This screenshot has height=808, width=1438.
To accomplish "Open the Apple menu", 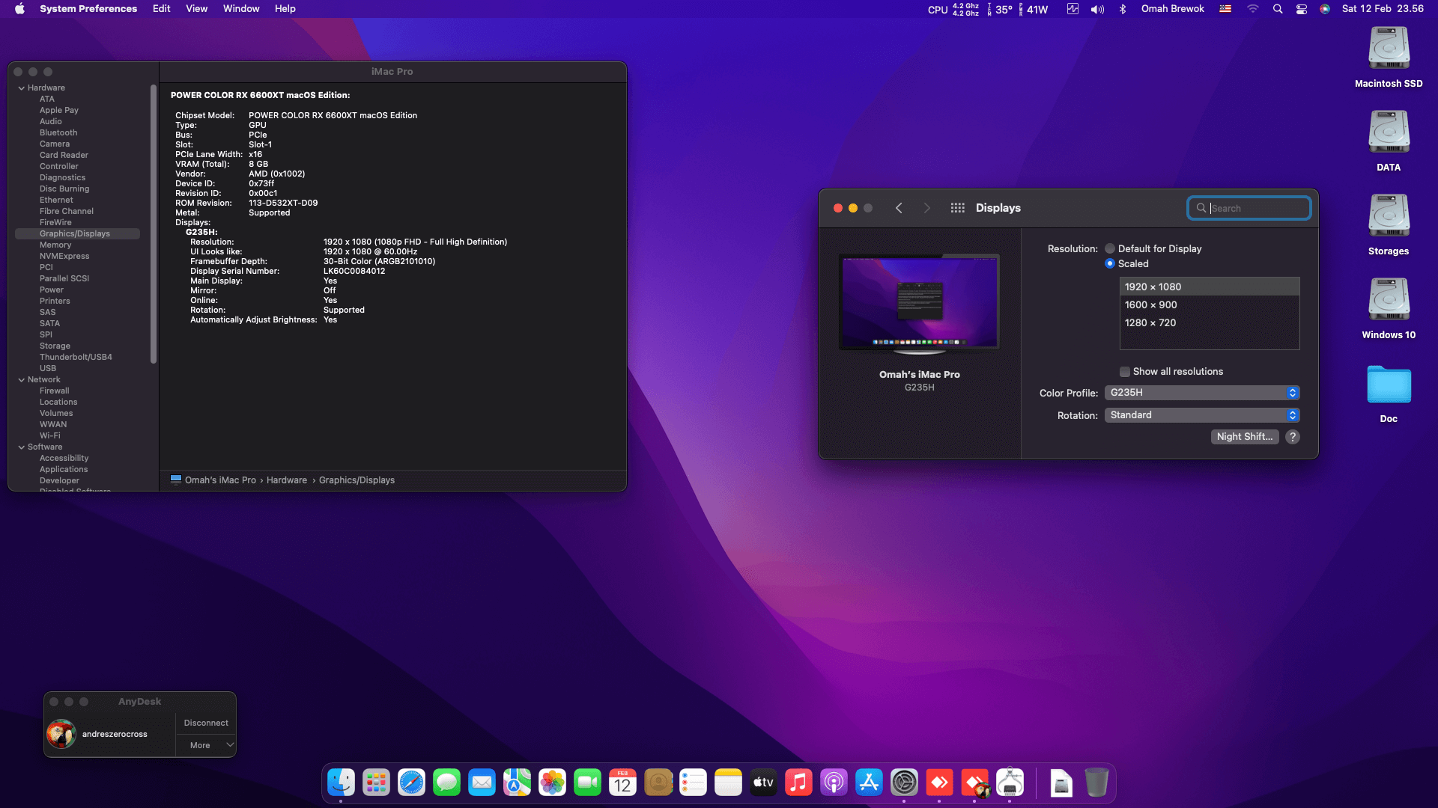I will pyautogui.click(x=19, y=9).
